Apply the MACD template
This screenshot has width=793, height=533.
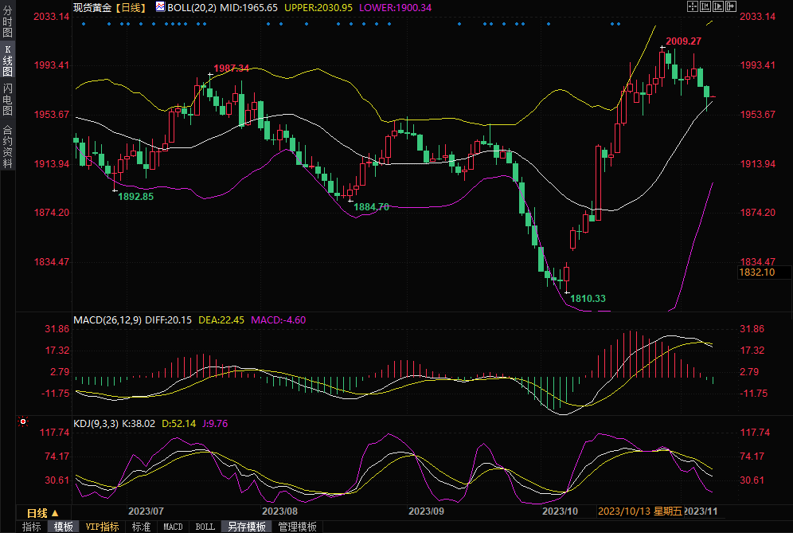tap(173, 527)
